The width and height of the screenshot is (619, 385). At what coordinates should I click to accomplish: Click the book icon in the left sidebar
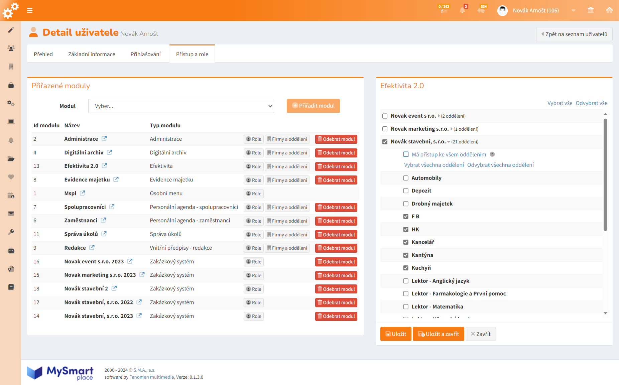point(11,287)
